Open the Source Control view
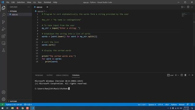 [3, 22]
